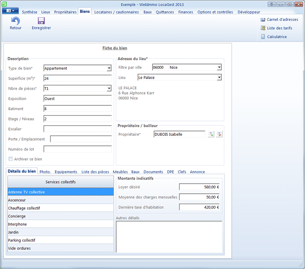The image size is (305, 269).
Task: Click the help question mark icon in title bar
Action: [271, 4]
